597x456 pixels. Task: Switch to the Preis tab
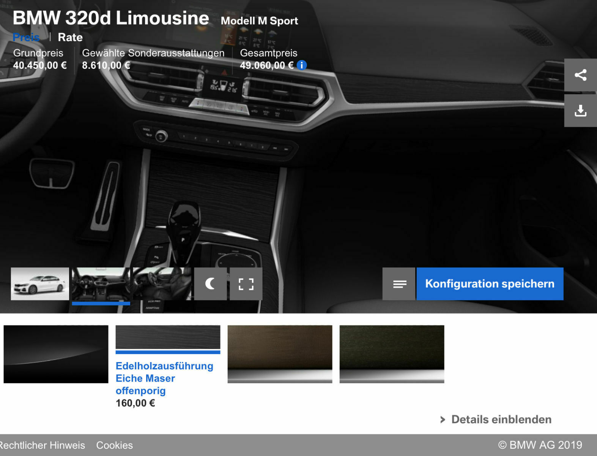[26, 37]
